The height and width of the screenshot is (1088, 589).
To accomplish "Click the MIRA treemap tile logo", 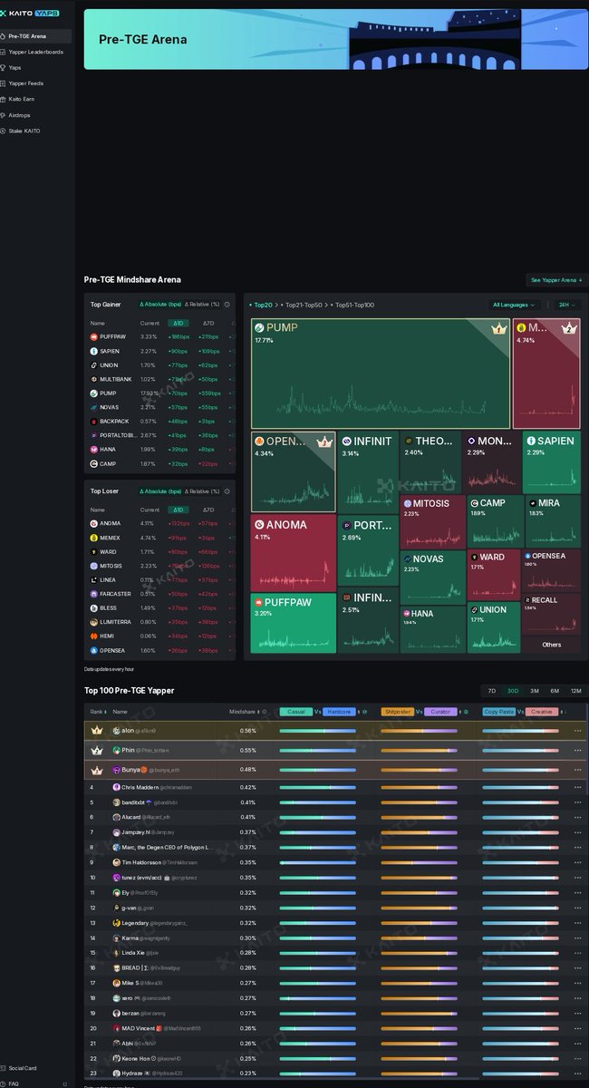I will click(x=532, y=503).
